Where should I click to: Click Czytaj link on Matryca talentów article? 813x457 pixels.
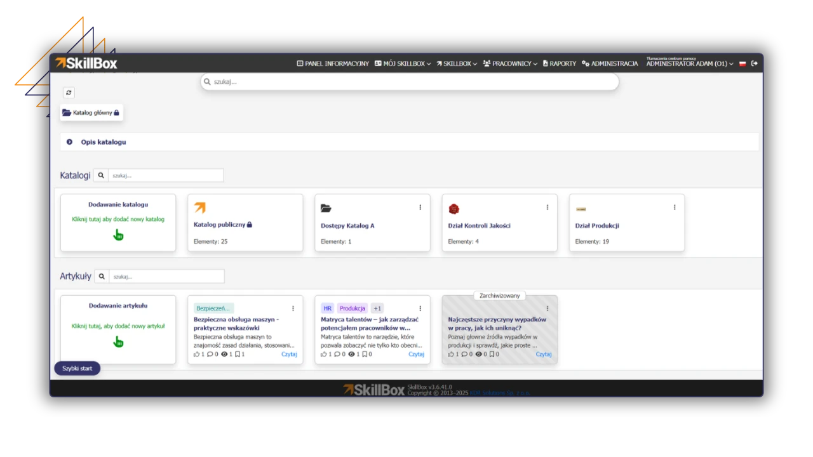point(416,354)
